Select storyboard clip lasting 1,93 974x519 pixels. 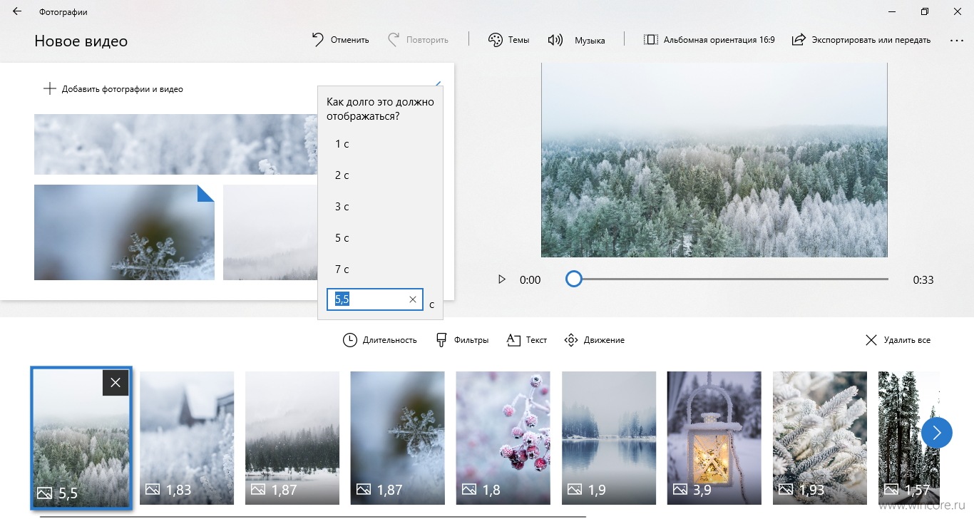(820, 438)
